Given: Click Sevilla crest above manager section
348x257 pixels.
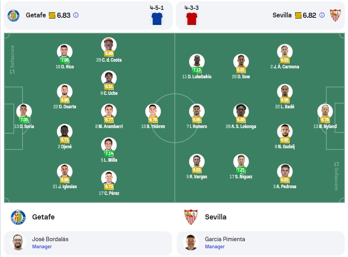Looking at the screenshot, I should [x=191, y=217].
